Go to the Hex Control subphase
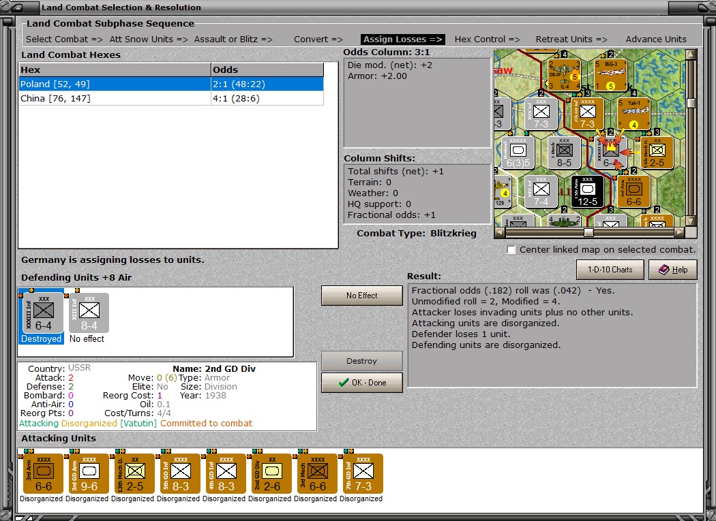This screenshot has width=716, height=521. (x=488, y=40)
